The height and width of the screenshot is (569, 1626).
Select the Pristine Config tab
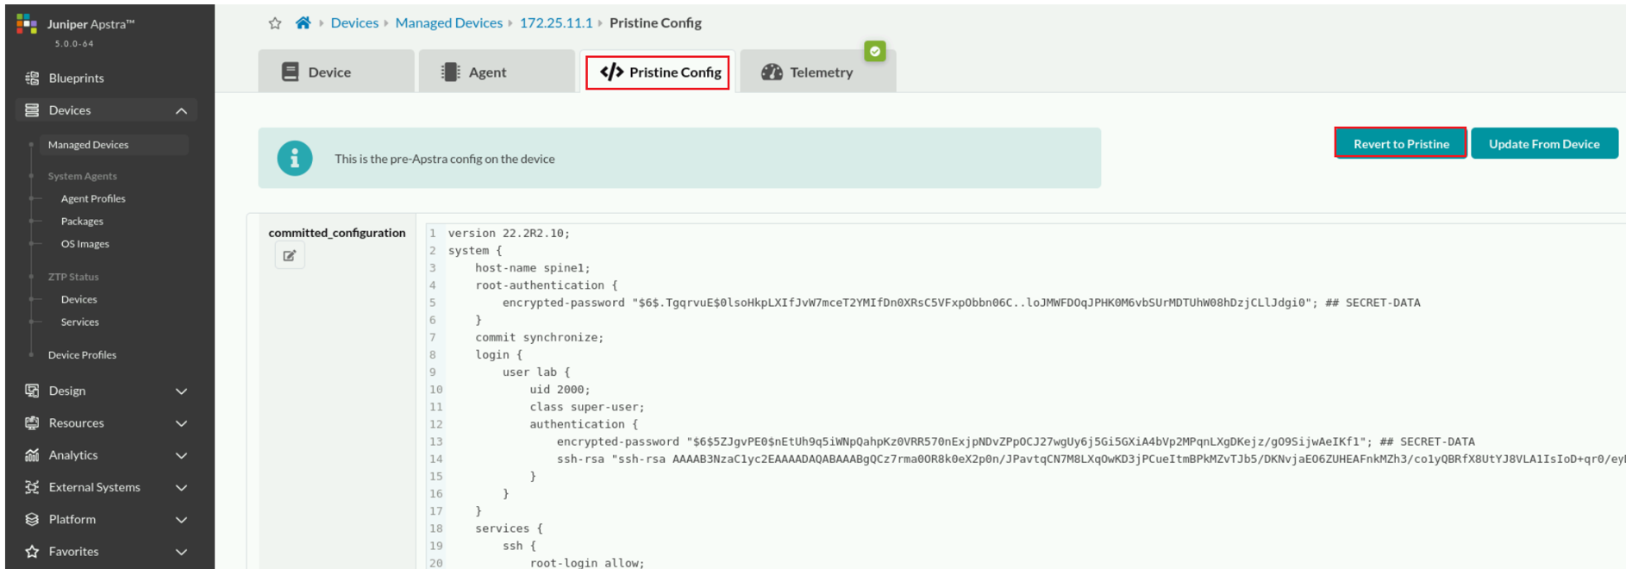[x=658, y=72]
